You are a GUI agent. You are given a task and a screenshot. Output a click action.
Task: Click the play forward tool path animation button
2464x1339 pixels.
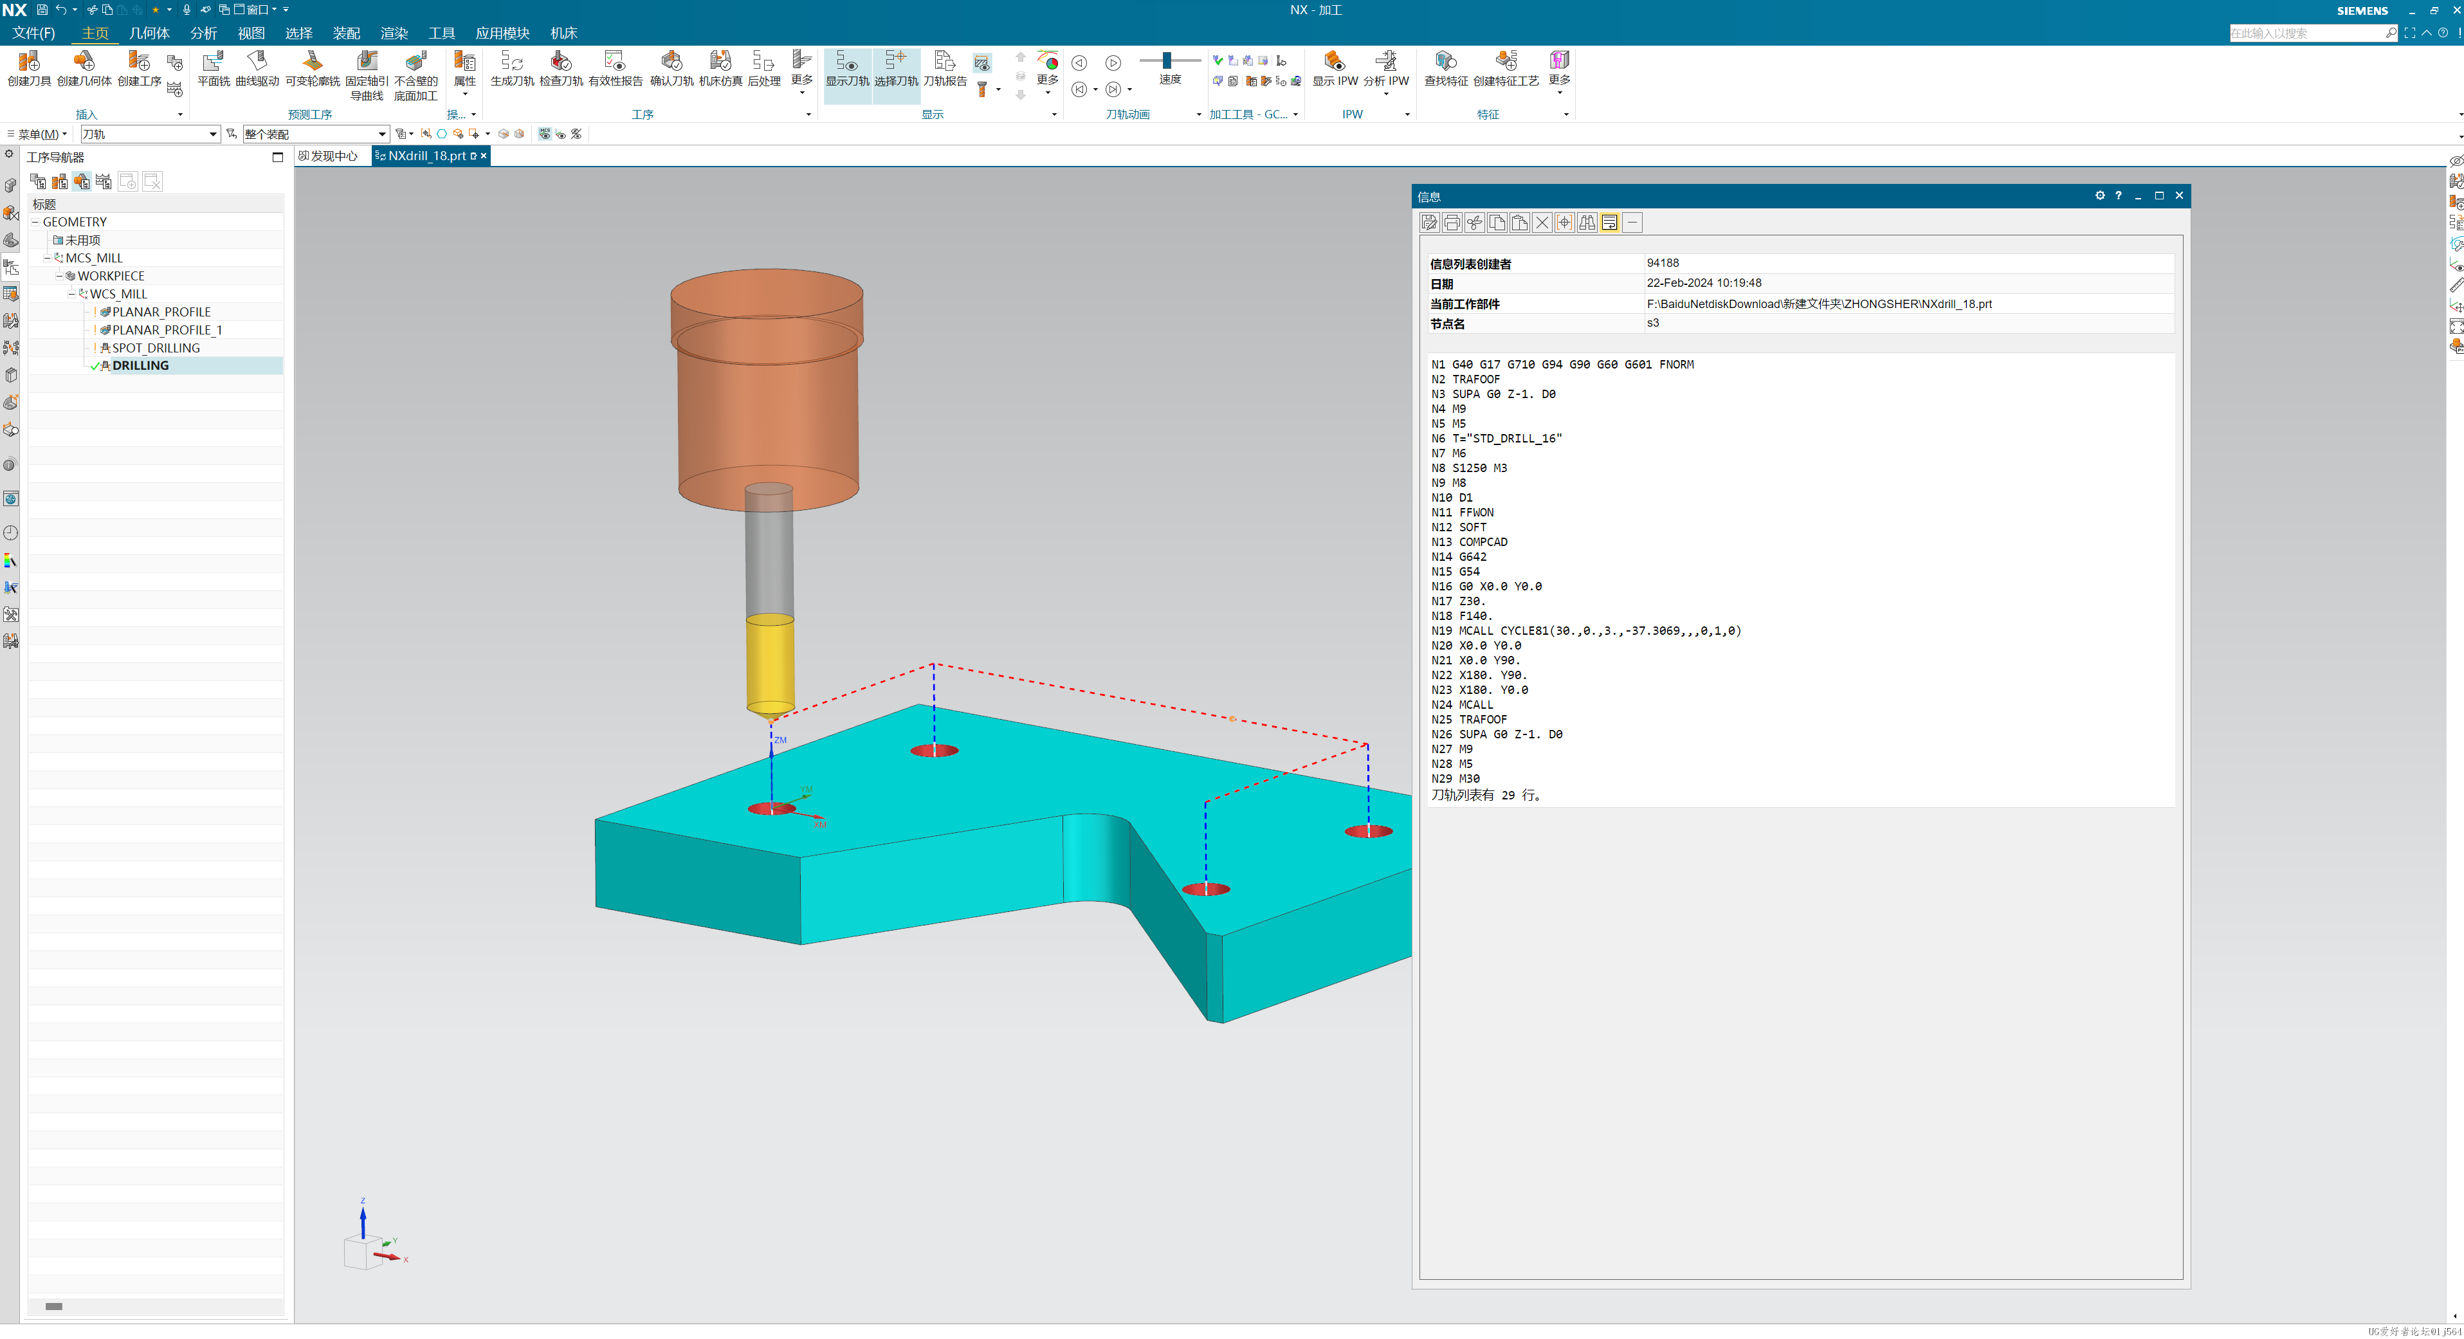tap(1113, 63)
